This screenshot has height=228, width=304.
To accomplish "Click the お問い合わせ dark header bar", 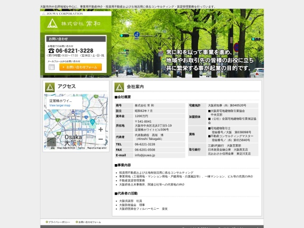I will pyautogui.click(x=76, y=39).
